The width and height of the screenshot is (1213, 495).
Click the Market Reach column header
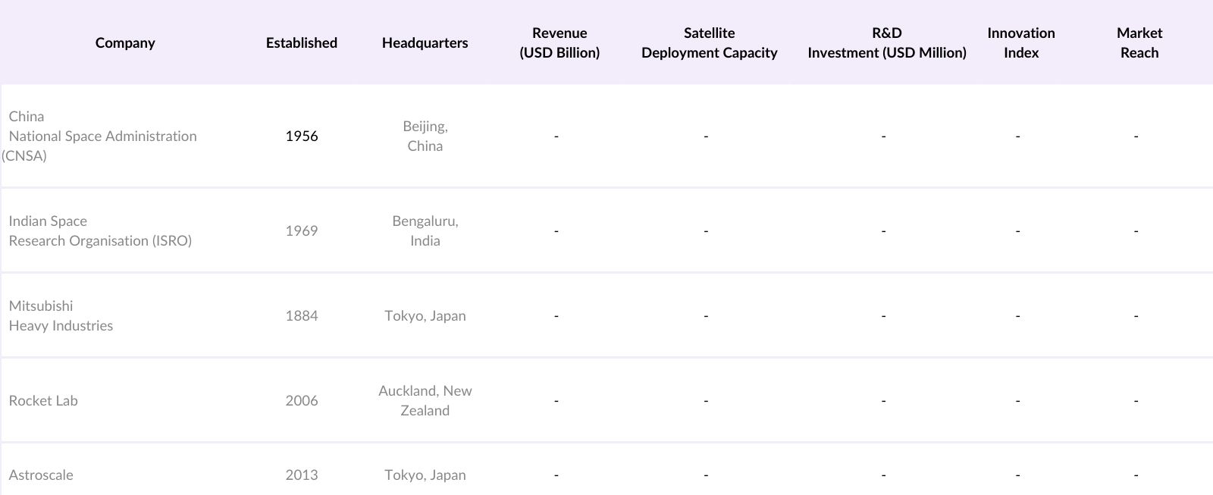1139,43
